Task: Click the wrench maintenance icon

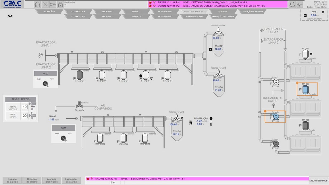Action: [x=40, y=56]
